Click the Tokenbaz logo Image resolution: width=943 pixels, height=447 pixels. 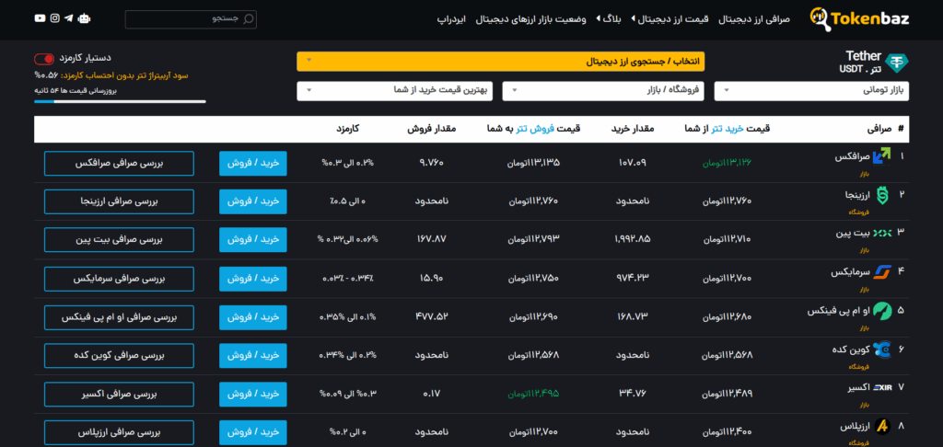(x=859, y=18)
